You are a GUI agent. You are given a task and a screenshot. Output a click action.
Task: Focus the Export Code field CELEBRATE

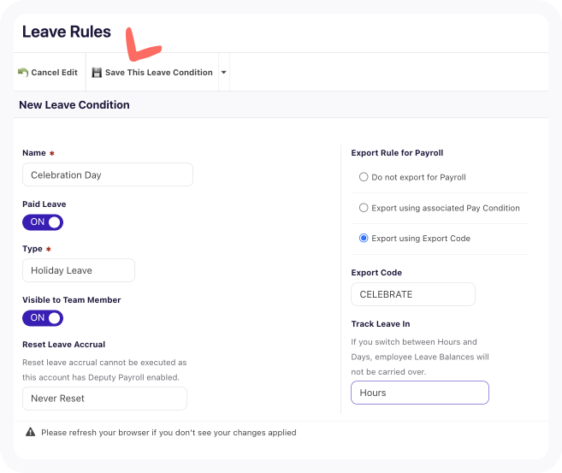pos(413,294)
